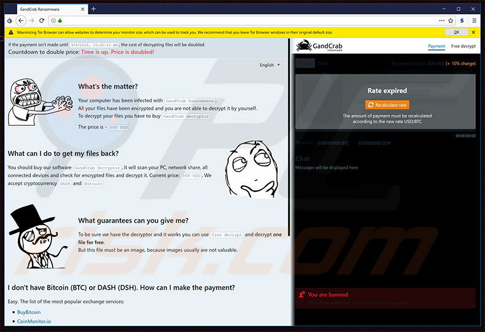Click 'What guarantees can you give me?' heading
The image size is (485, 332).
pos(133,220)
